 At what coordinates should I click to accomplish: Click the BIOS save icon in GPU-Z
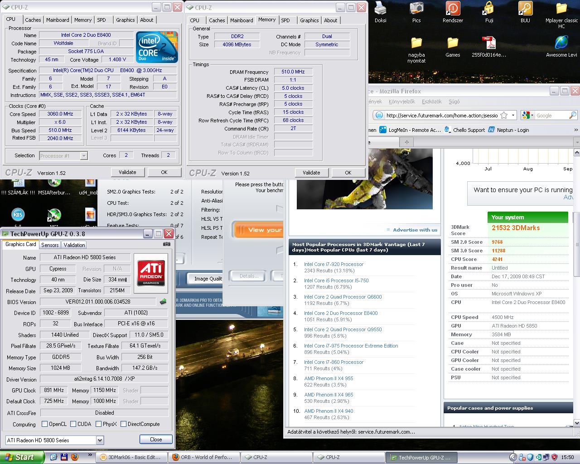pos(163,302)
